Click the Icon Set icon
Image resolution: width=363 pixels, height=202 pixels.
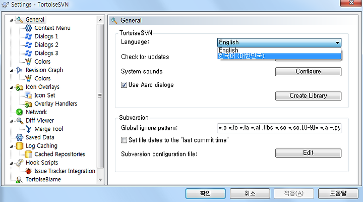[28, 95]
